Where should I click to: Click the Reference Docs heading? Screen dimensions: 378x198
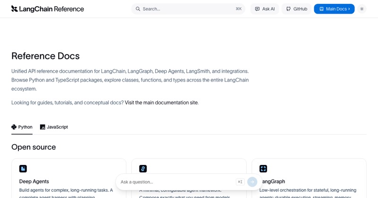45,56
